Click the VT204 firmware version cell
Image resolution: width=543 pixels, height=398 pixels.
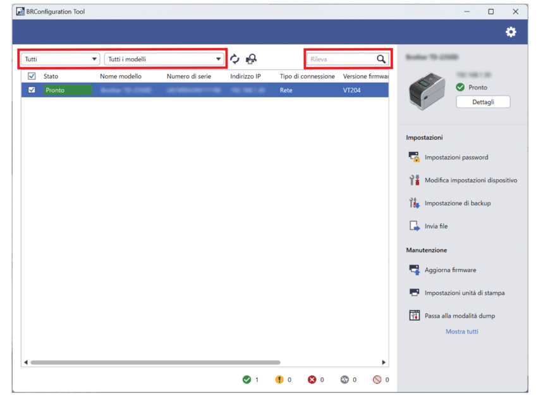pos(352,90)
